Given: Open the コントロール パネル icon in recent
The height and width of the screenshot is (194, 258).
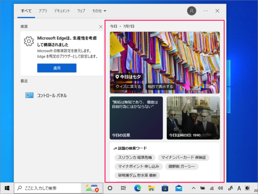Looking at the screenshot, I should tap(29, 95).
